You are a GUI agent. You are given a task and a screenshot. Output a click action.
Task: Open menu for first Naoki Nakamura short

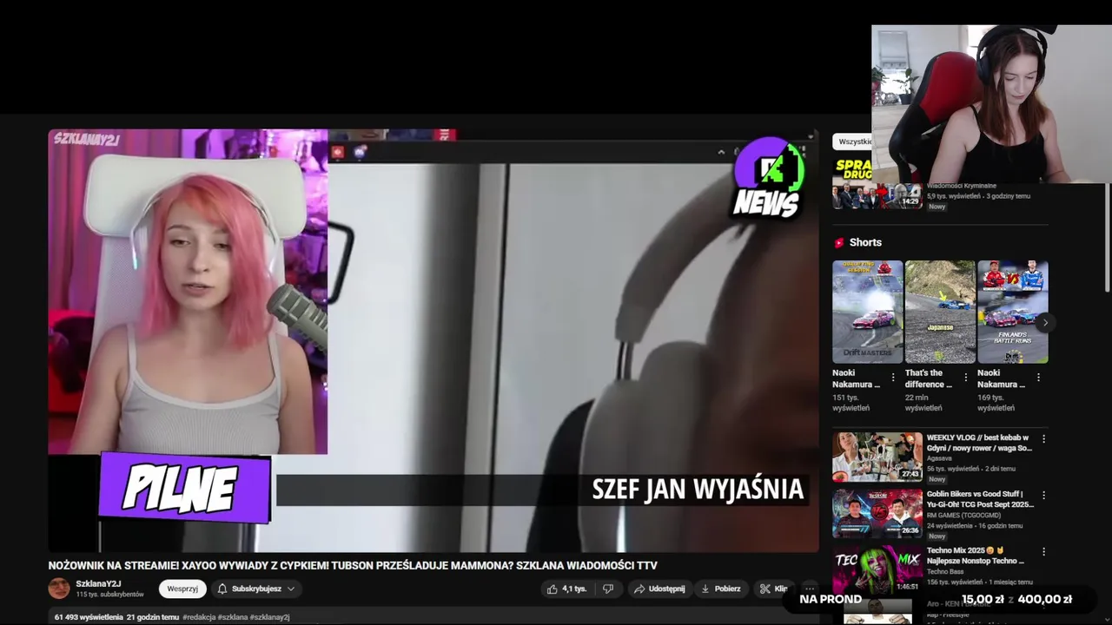click(893, 378)
